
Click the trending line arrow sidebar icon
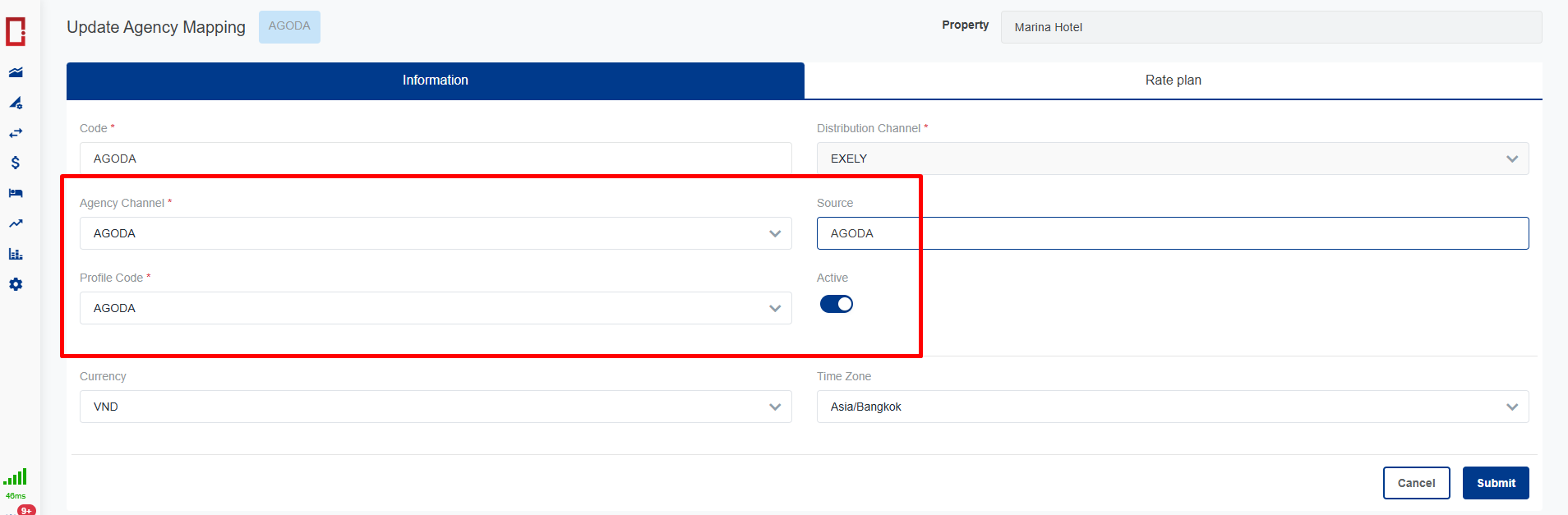click(x=16, y=223)
